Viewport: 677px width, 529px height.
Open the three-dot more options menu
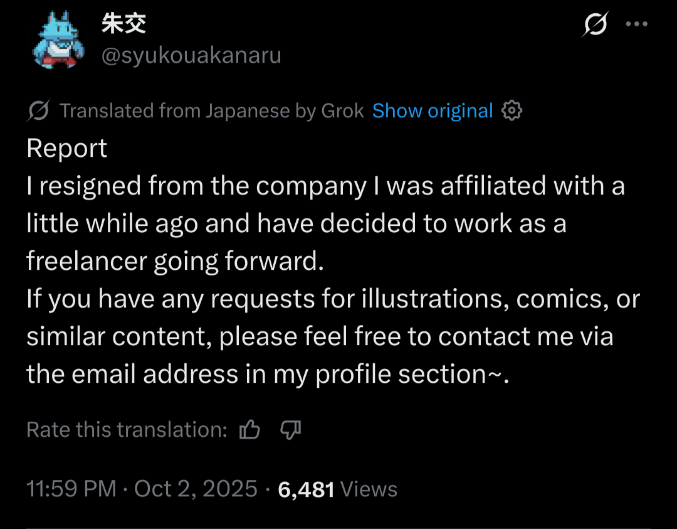point(637,25)
